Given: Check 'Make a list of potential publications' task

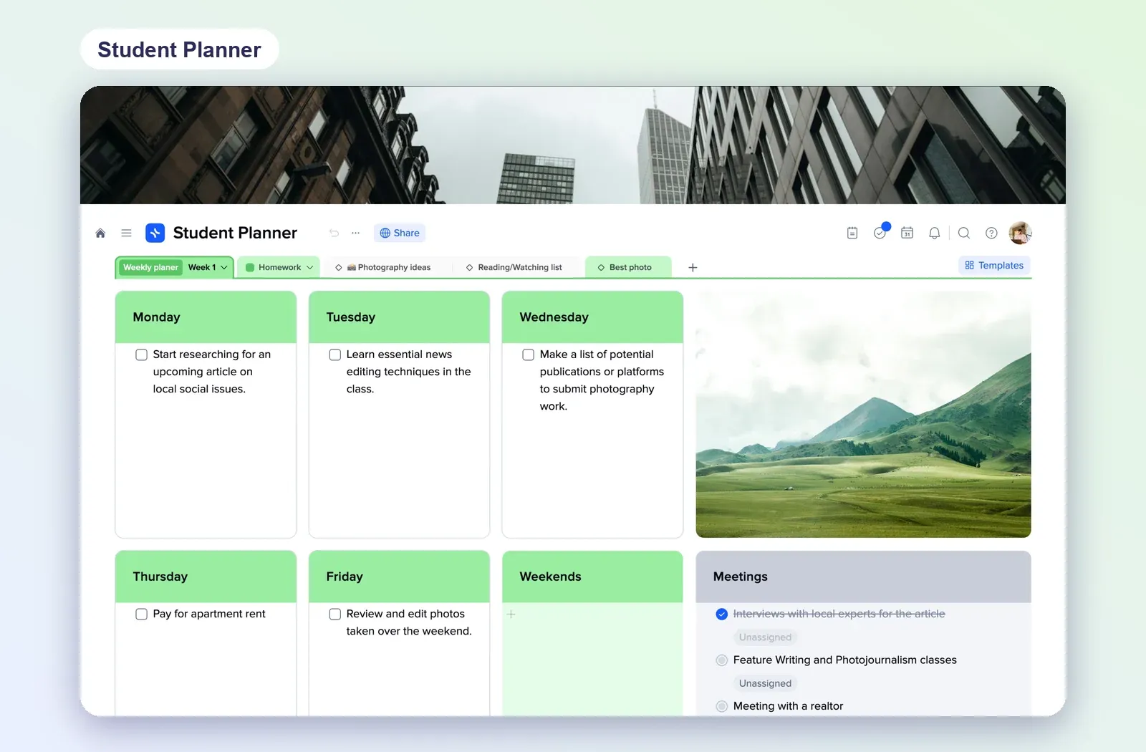Looking at the screenshot, I should click(528, 355).
